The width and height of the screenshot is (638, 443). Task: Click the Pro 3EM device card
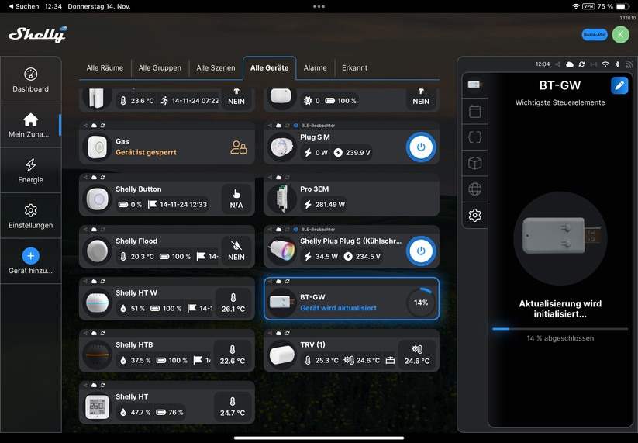tap(351, 195)
